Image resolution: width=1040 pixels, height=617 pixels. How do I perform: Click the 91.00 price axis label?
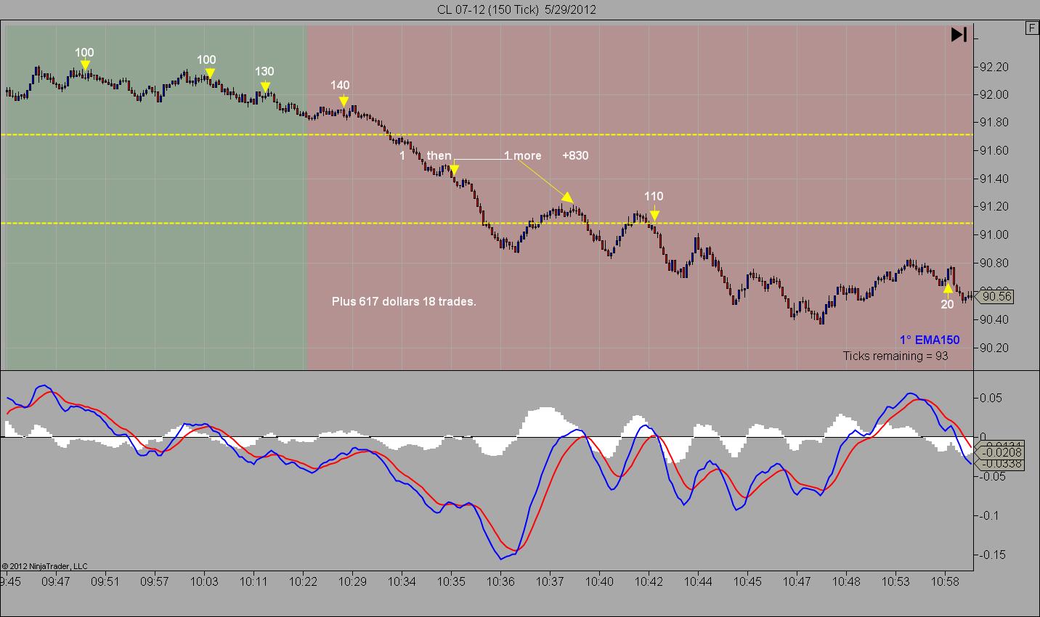[994, 234]
